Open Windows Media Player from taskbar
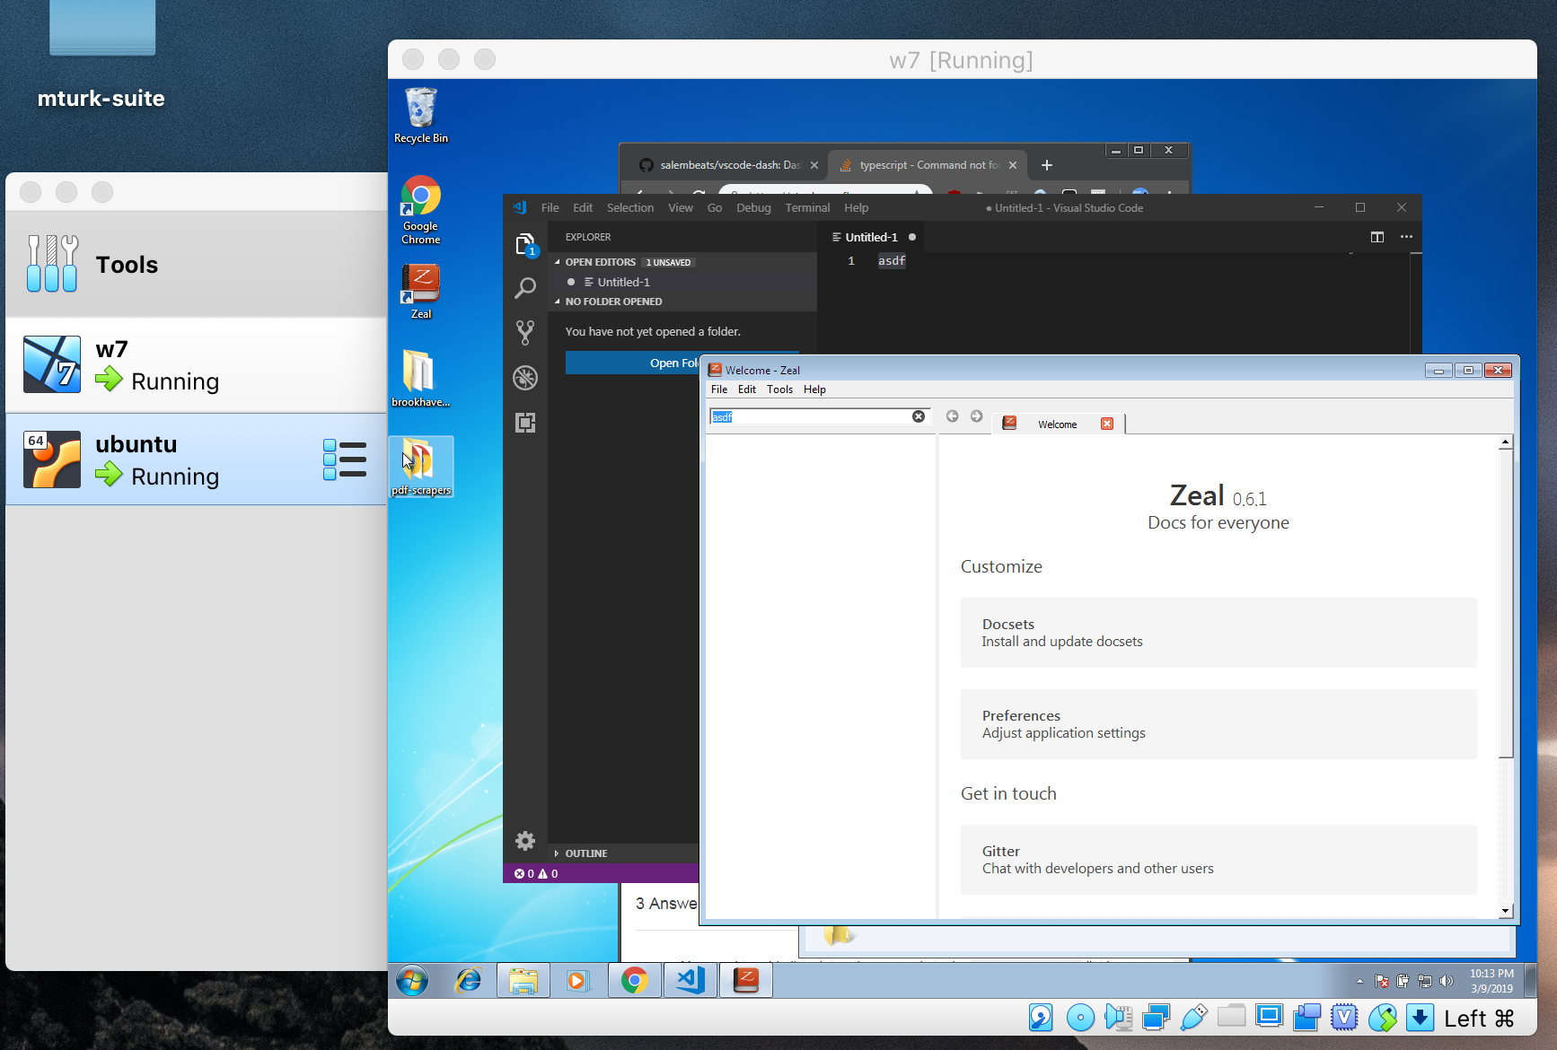This screenshot has height=1050, width=1557. (577, 981)
